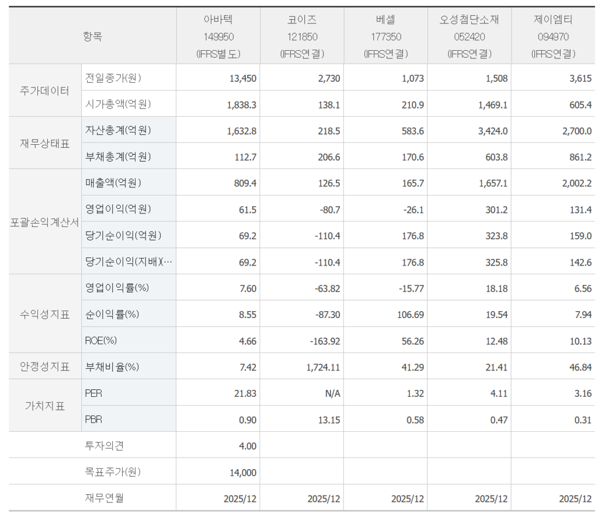Viewport: 598px width, 513px height.
Task: Click the 오성첨단소재 052420 column header
Action: [x=470, y=36]
